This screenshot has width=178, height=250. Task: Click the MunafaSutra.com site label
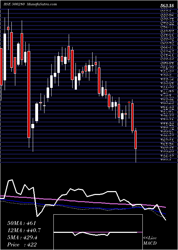pyautogui.click(x=42, y=4)
